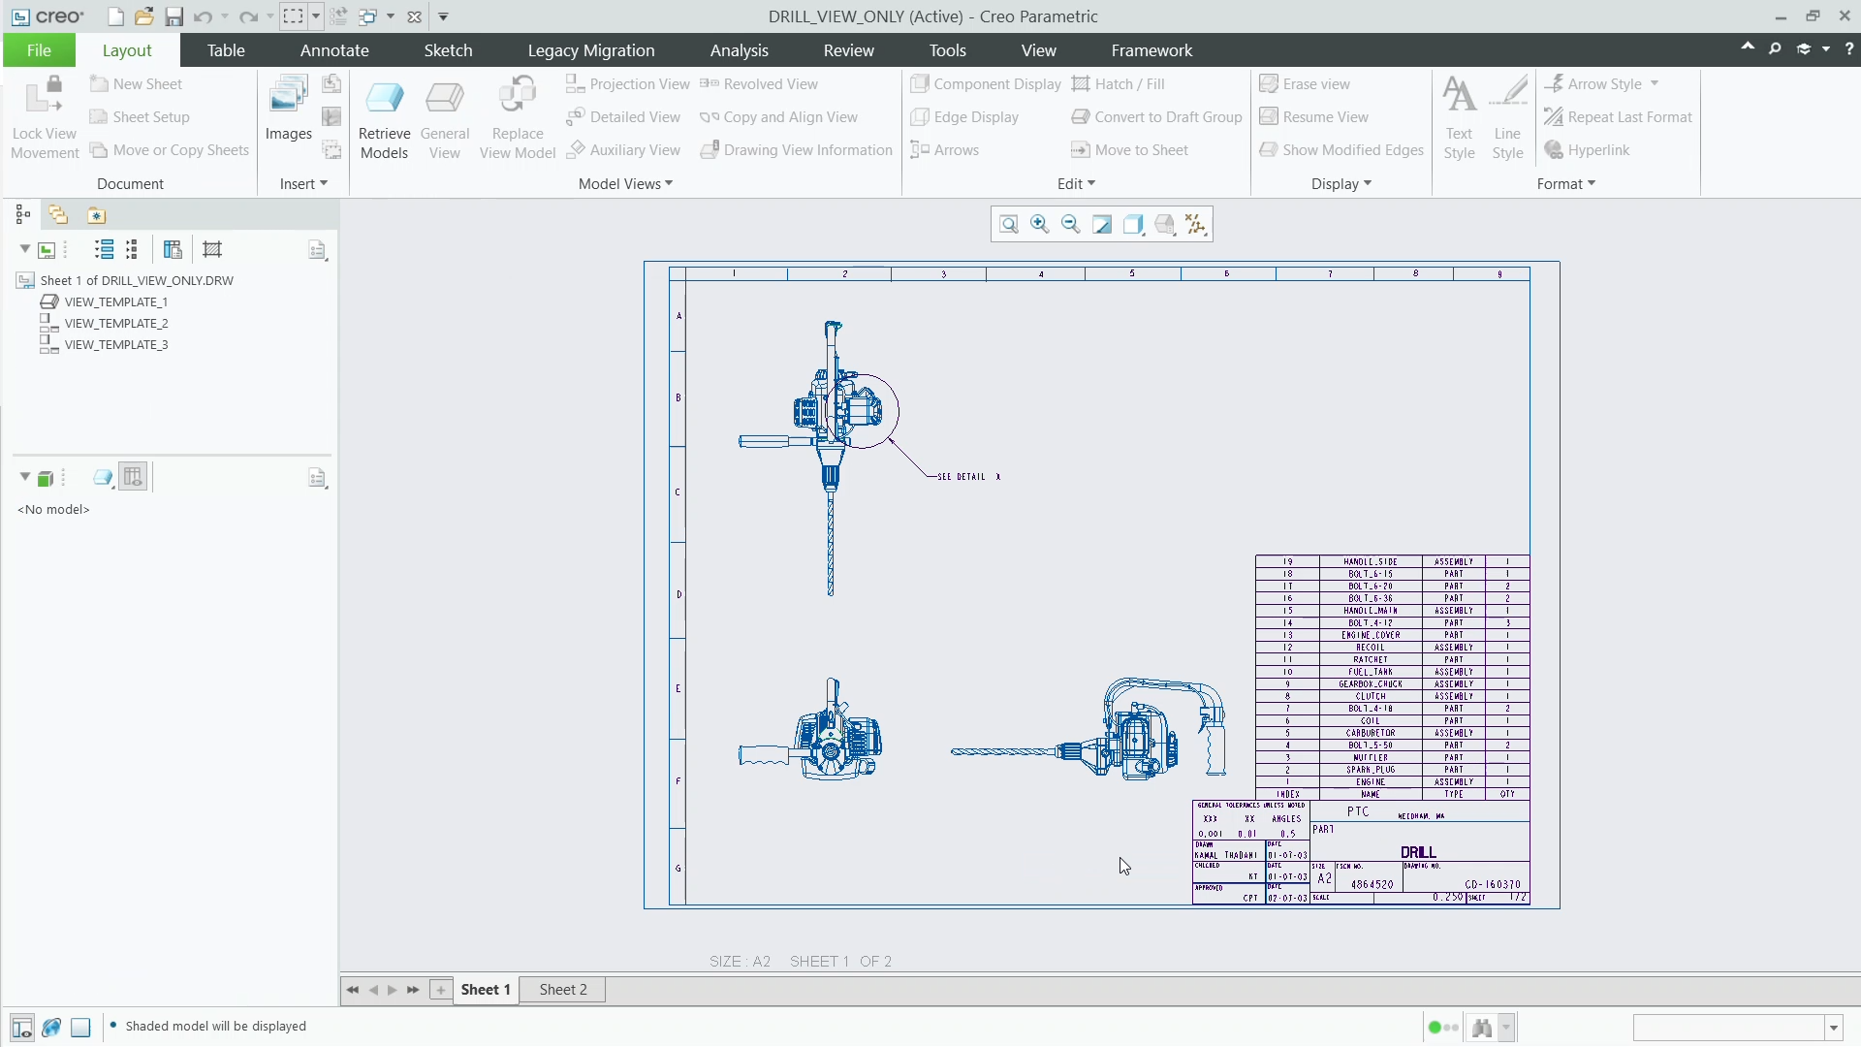This screenshot has height=1047, width=1861.
Task: Switch to the Layer Tree tab icon
Action: point(58,215)
